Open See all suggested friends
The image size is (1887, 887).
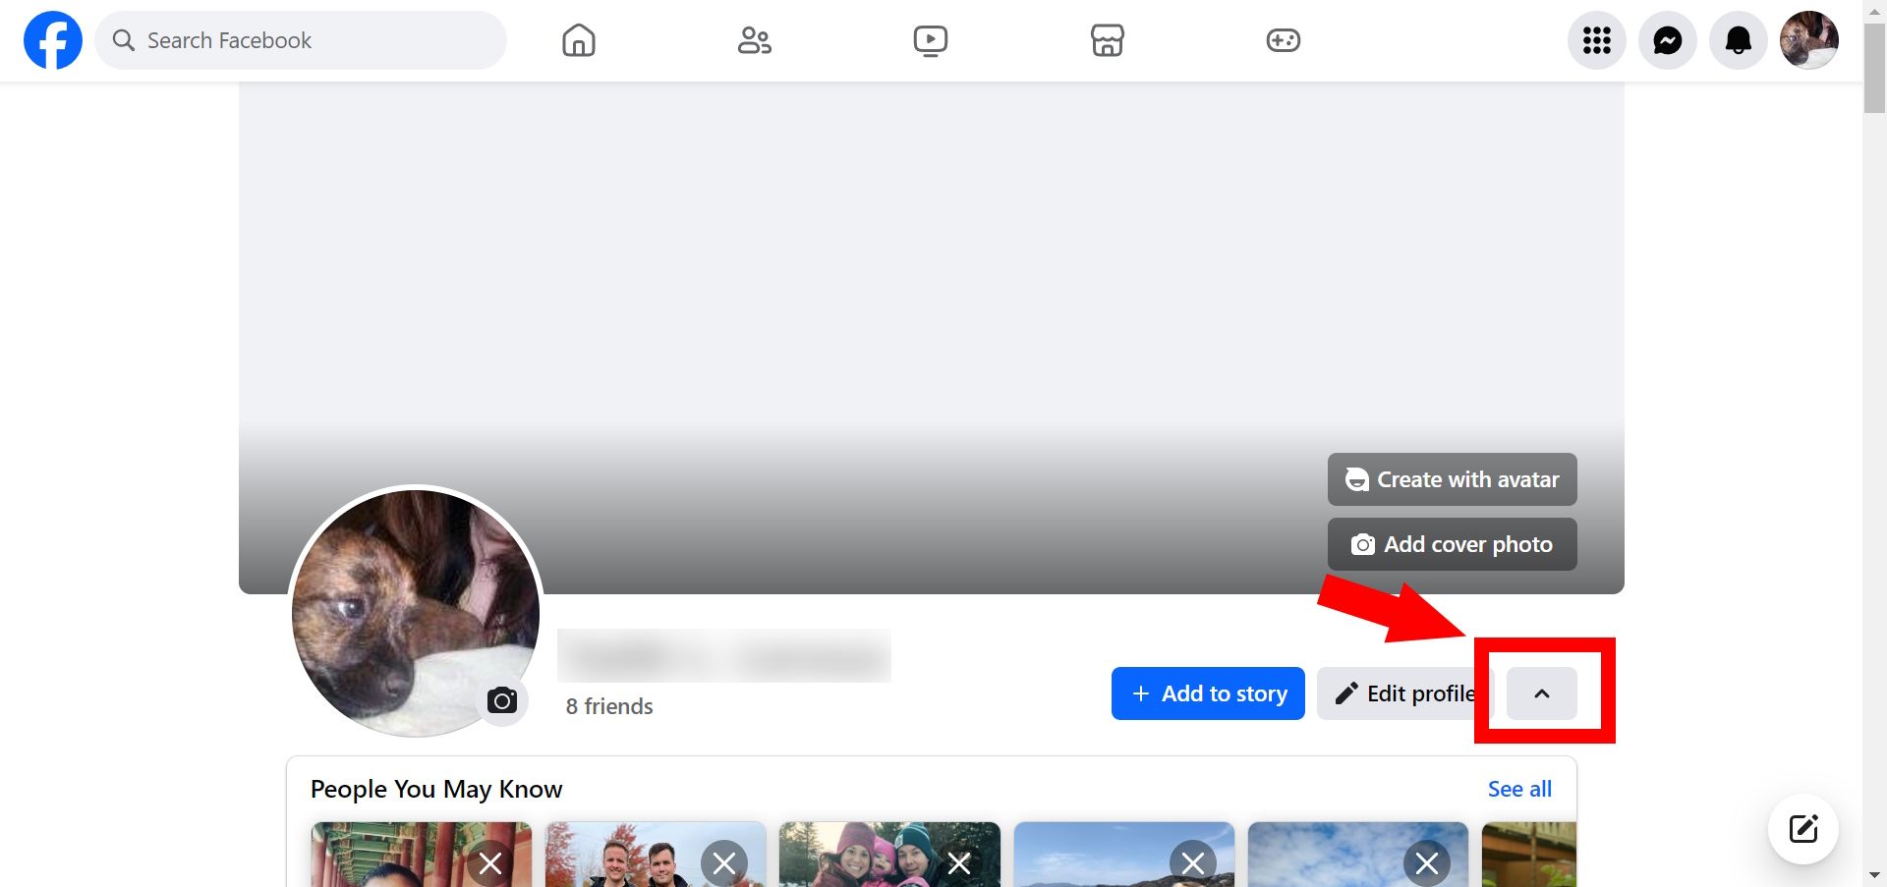1519,789
